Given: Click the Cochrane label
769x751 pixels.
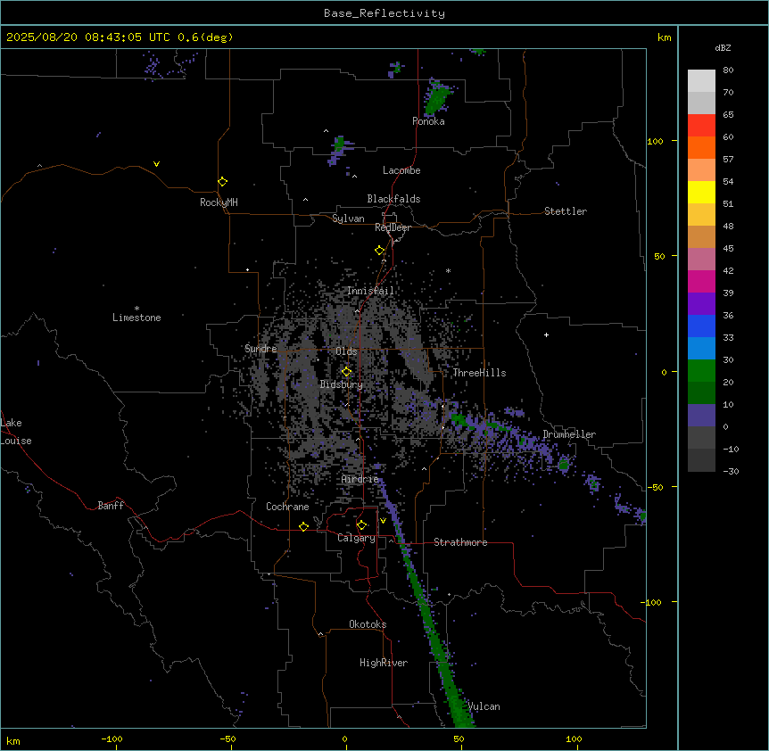Looking at the screenshot, I should [287, 507].
